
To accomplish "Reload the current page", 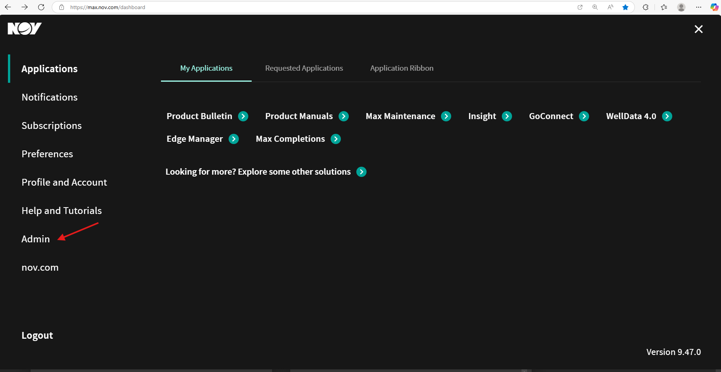I will click(x=41, y=7).
